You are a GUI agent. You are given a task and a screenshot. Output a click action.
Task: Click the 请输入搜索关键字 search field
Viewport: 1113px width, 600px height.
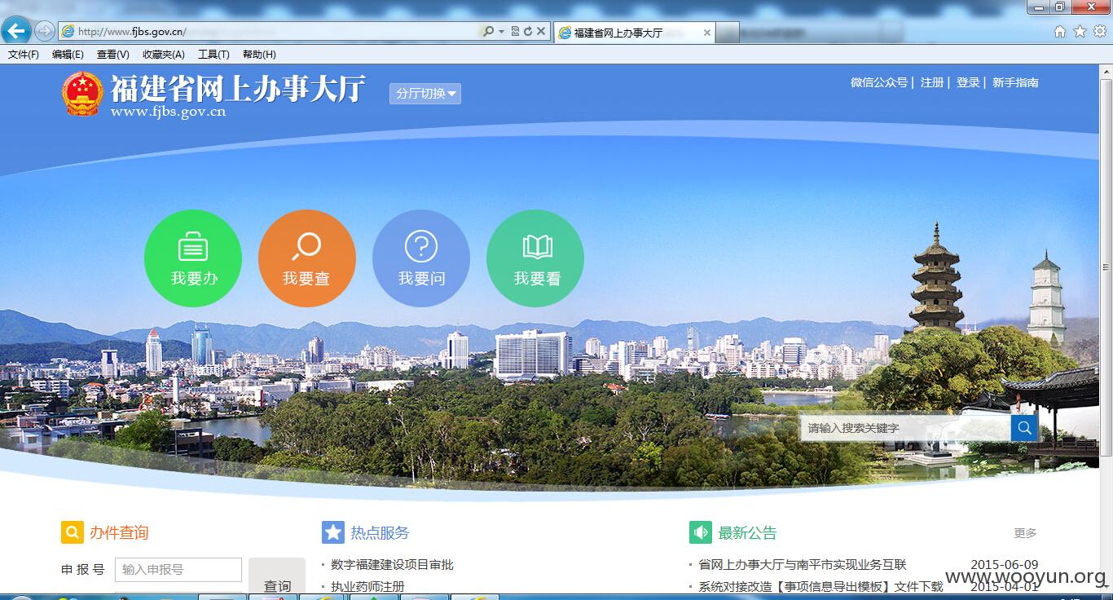pos(905,427)
